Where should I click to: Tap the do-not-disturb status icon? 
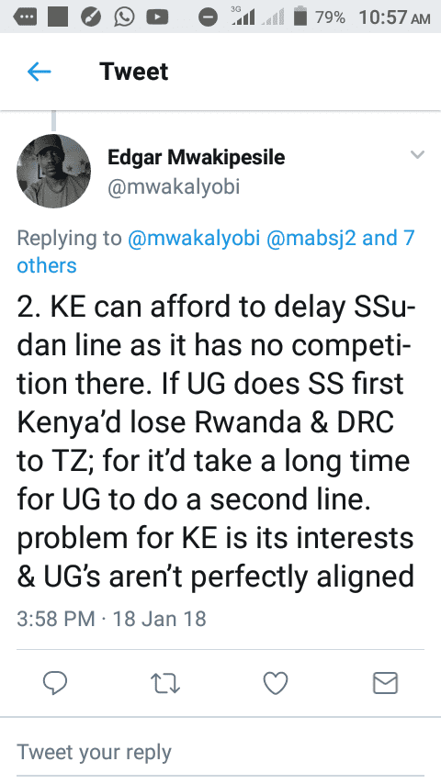click(x=208, y=17)
